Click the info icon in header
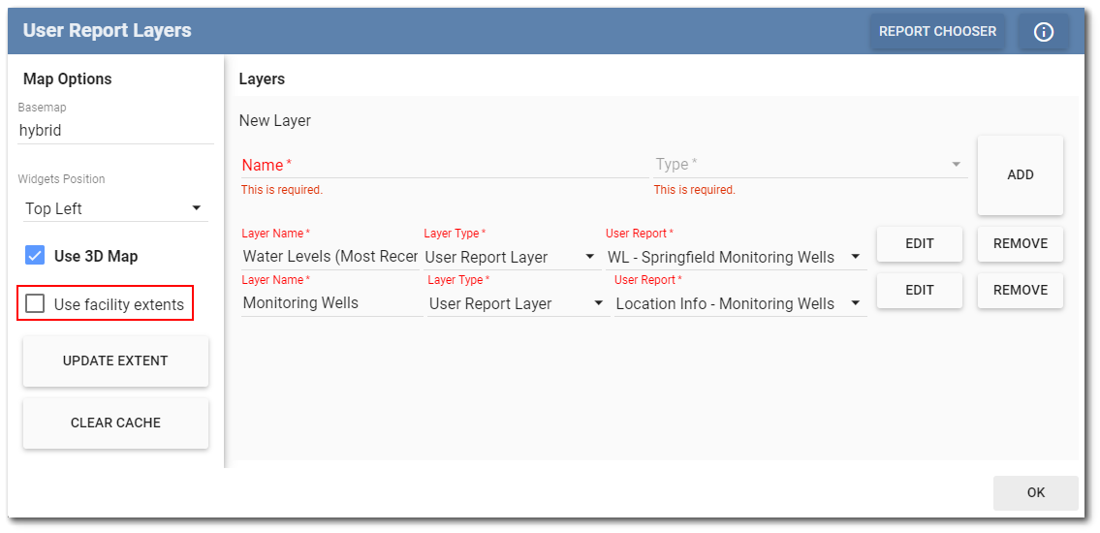1100x533 pixels. click(1044, 32)
